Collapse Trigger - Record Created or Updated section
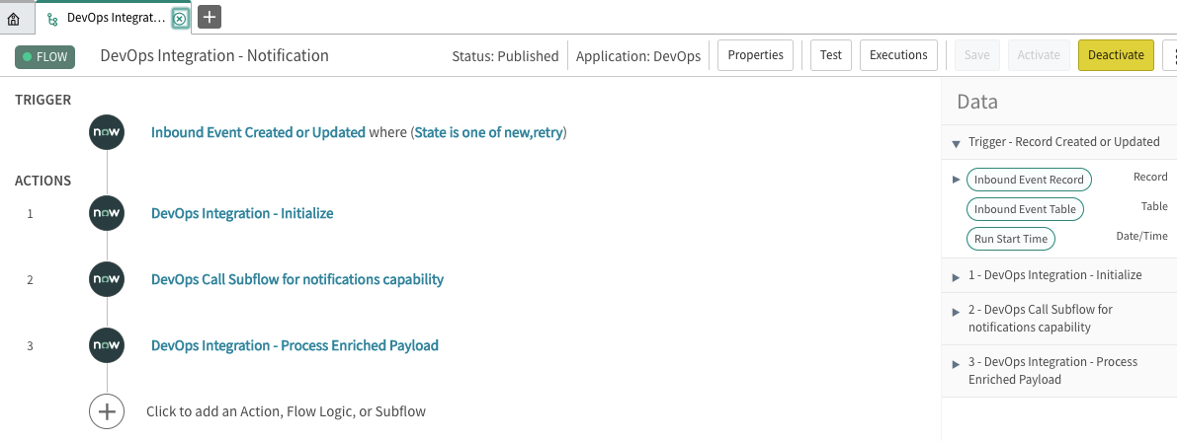1177x441 pixels. [957, 142]
